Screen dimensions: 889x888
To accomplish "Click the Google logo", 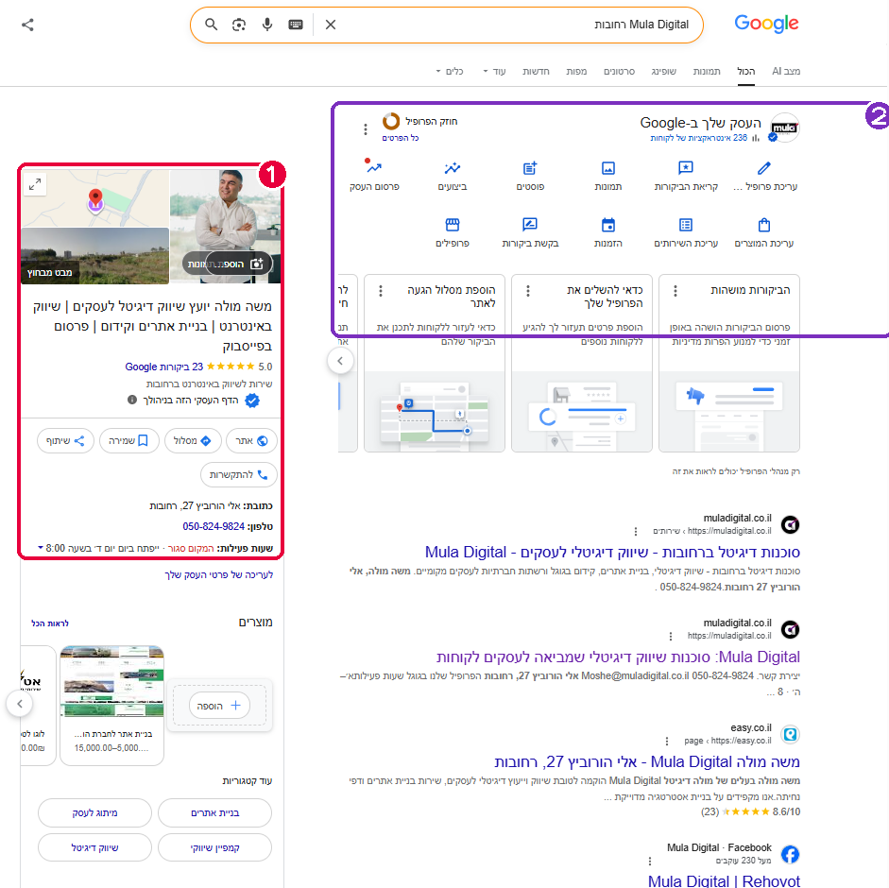I will (x=766, y=24).
